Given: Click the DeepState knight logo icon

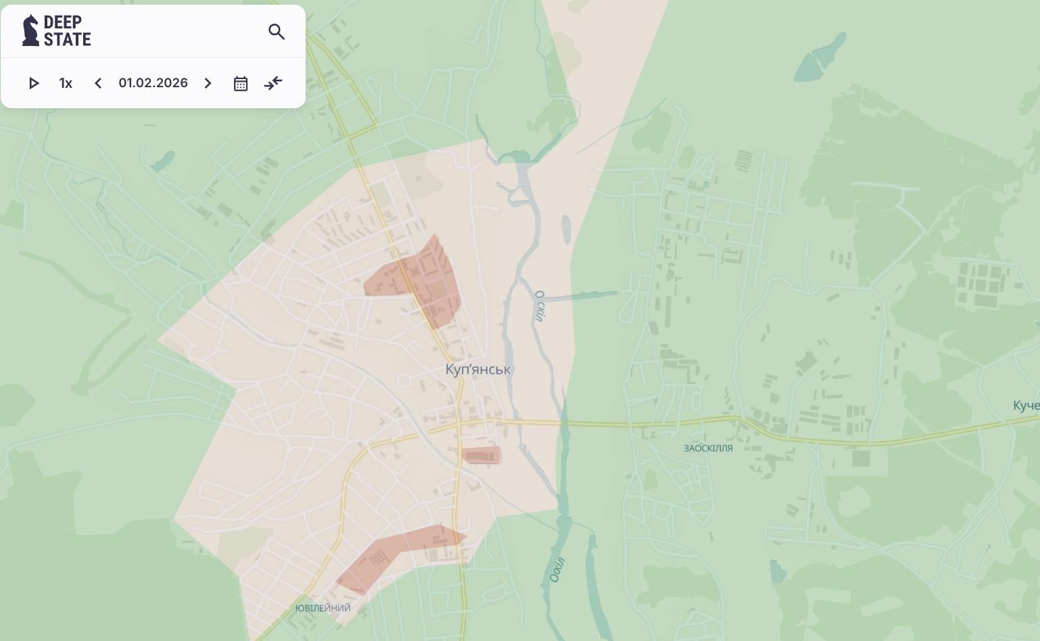Looking at the screenshot, I should point(30,31).
